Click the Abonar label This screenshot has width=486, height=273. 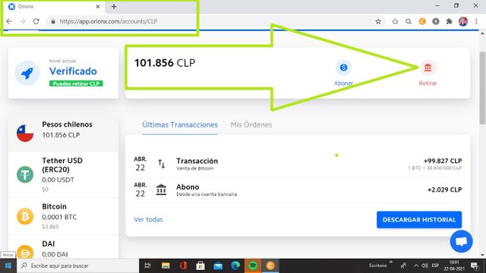343,83
